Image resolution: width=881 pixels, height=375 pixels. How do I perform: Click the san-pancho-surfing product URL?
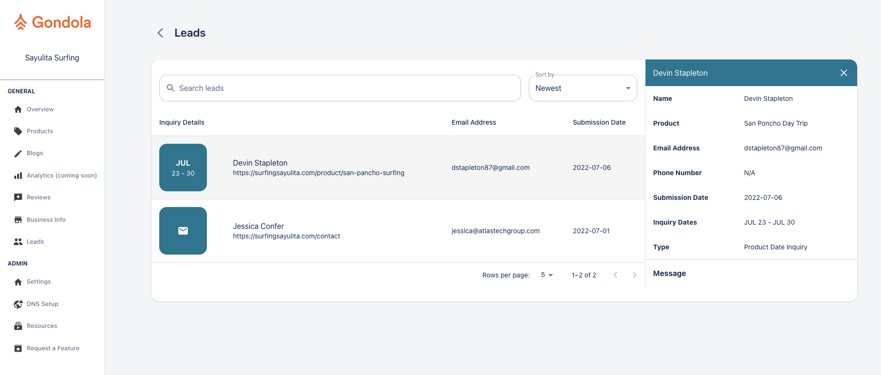[318, 173]
